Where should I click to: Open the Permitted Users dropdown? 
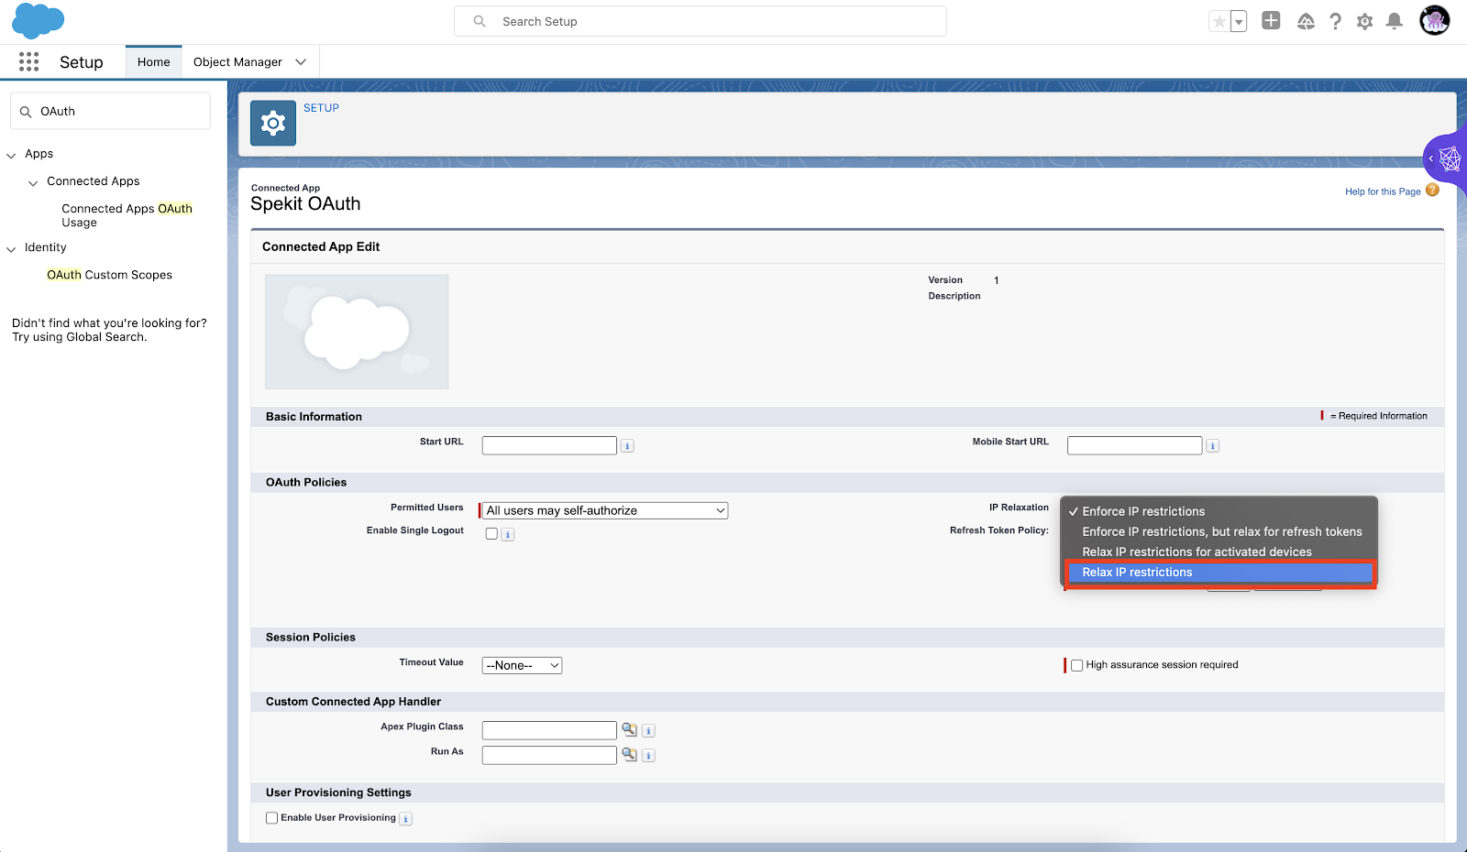point(605,510)
